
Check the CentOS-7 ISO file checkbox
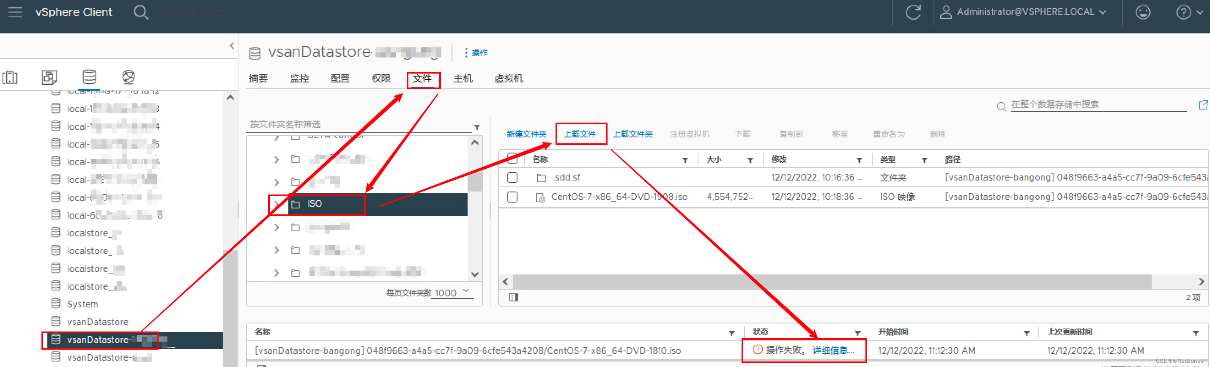(x=512, y=197)
